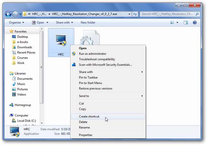Viewport: 207px width, 145px height.
Task: Click the Forward navigation arrow
Action: pos(15,14)
